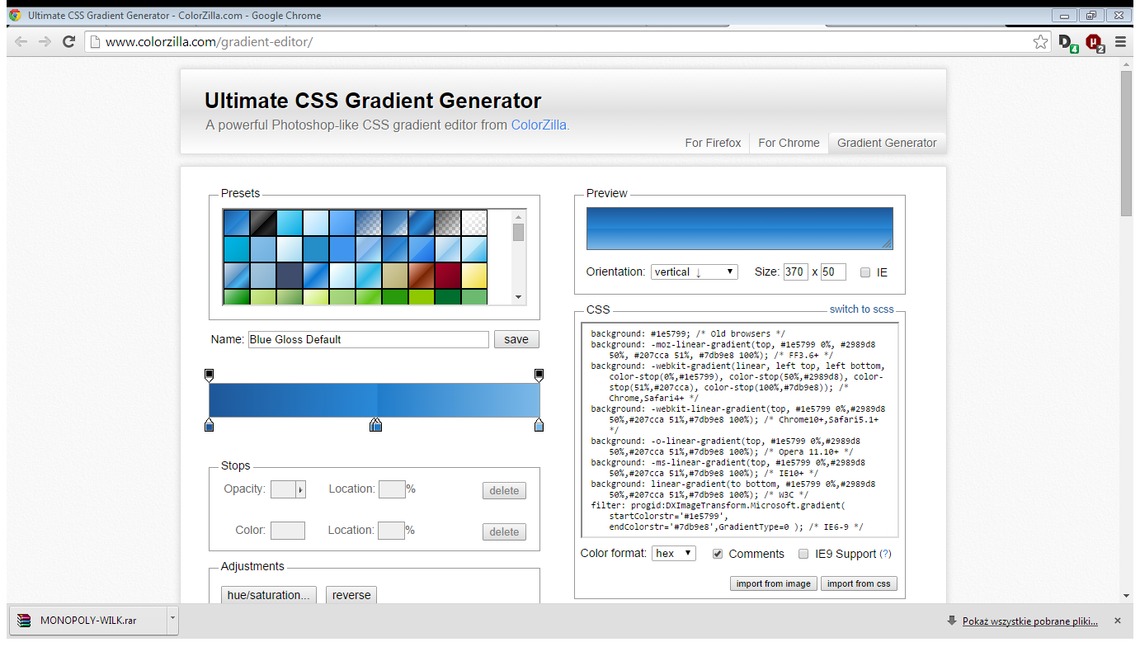Save the gradient with the save button
The height and width of the screenshot is (647, 1140).
pyautogui.click(x=516, y=339)
